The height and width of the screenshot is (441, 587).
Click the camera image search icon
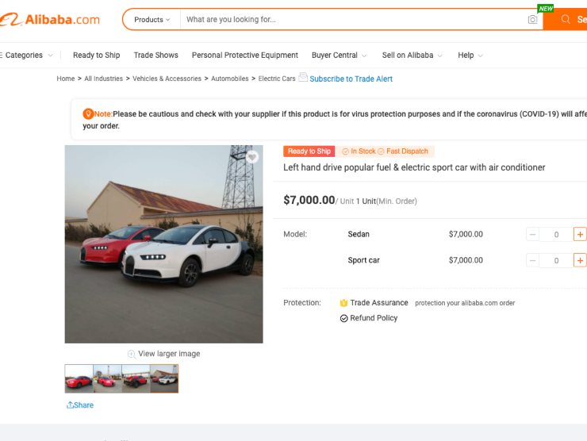[x=532, y=20]
